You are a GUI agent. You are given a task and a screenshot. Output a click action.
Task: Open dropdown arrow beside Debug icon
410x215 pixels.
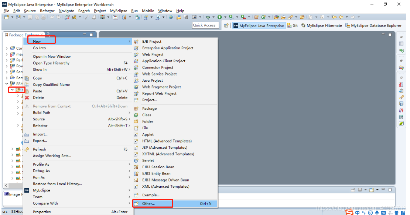(x=213, y=17)
